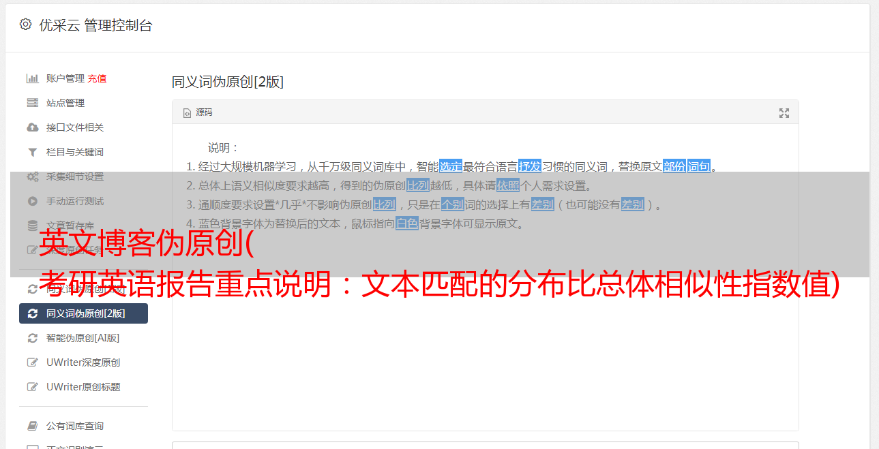Click the red 充值 recharge link
The width and height of the screenshot is (879, 449).
[x=97, y=78]
